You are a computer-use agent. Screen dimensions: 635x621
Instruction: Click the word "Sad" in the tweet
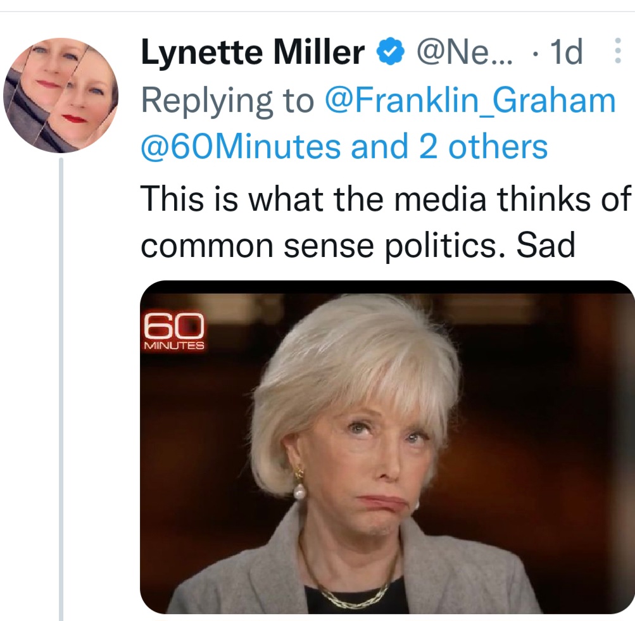(545, 246)
